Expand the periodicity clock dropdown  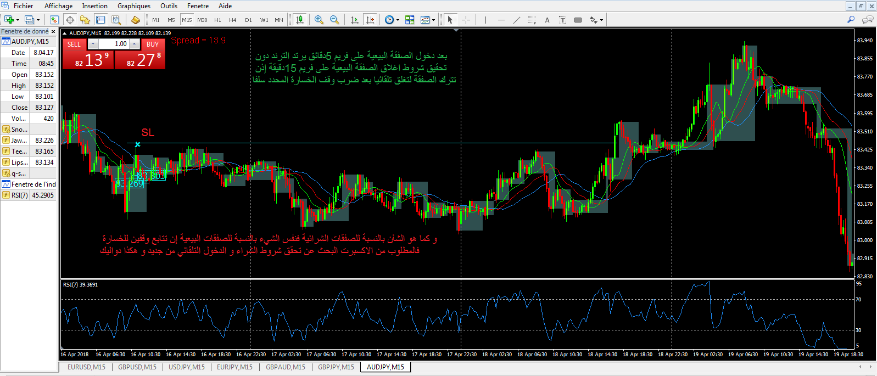(398, 20)
